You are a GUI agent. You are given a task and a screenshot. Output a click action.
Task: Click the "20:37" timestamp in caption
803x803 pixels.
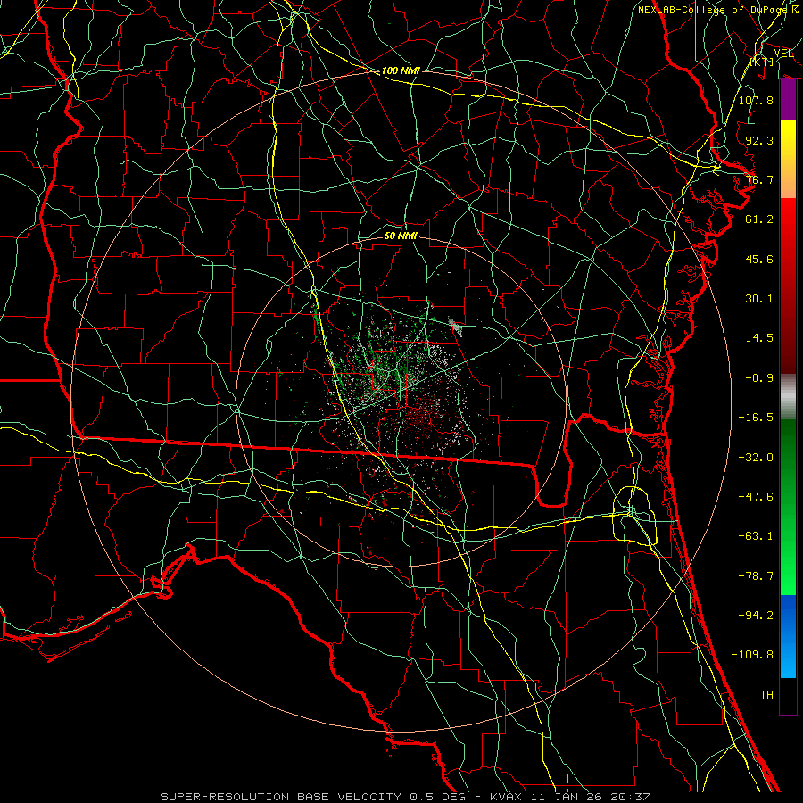tap(631, 797)
